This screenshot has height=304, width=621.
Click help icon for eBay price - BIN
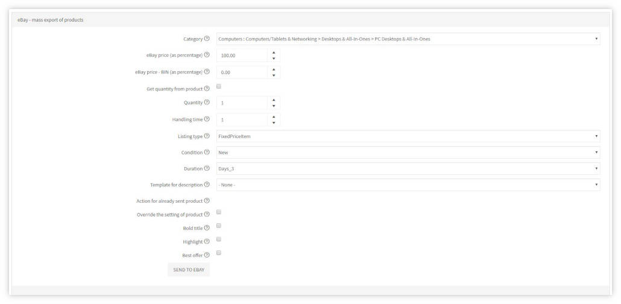pos(207,72)
